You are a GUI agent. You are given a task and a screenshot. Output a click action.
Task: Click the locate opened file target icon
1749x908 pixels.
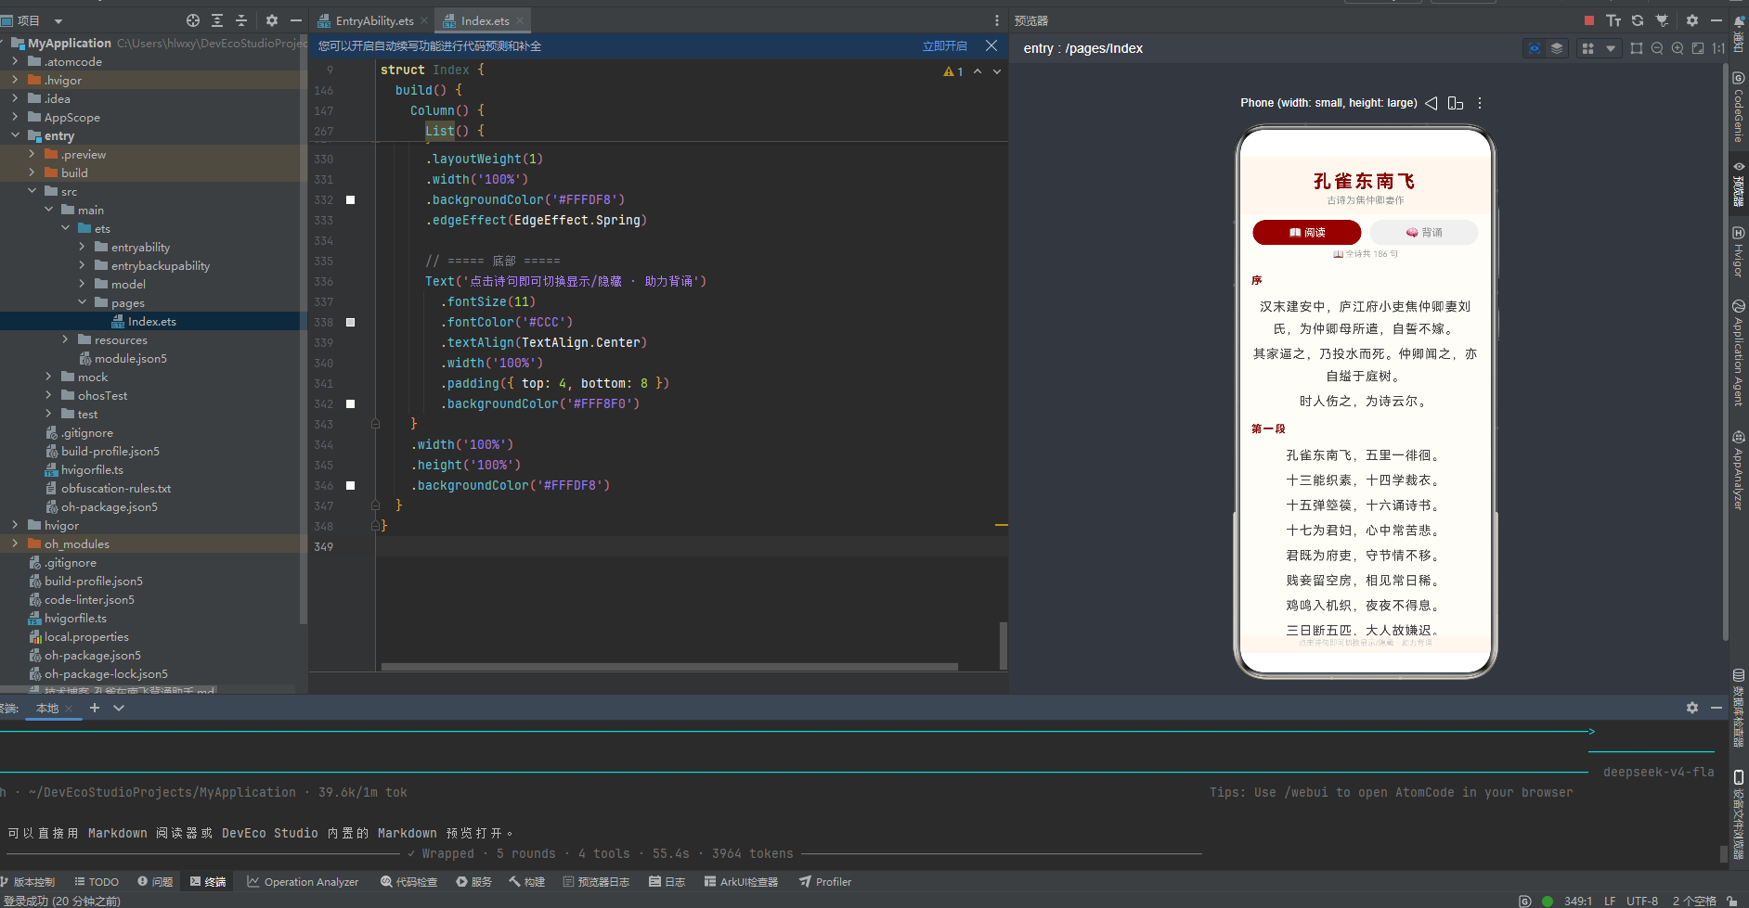click(193, 20)
